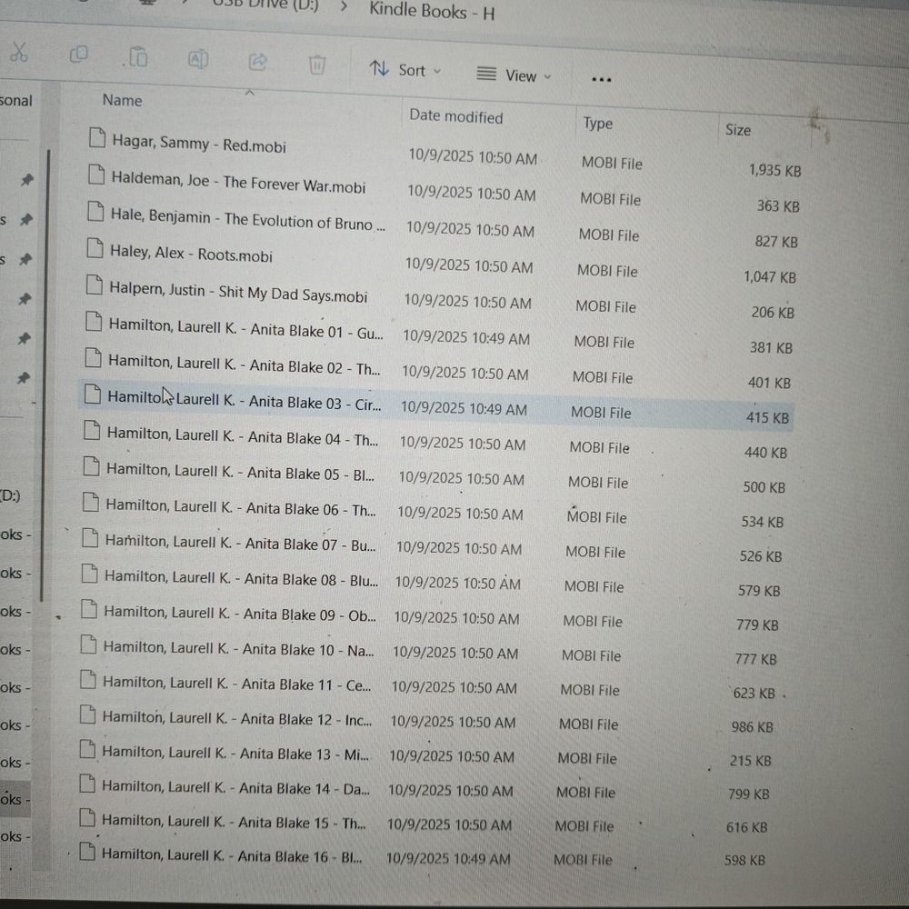
Task: Click file icon of Hagar, Sammy - Red.mobi
Action: [x=97, y=138]
